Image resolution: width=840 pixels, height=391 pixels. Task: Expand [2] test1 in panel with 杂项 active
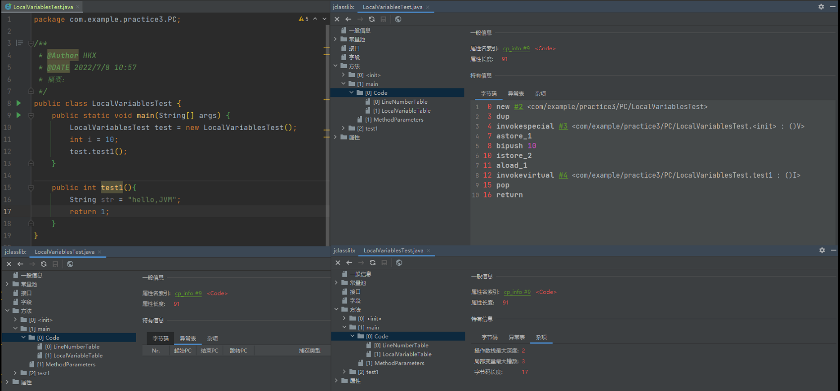click(x=344, y=372)
